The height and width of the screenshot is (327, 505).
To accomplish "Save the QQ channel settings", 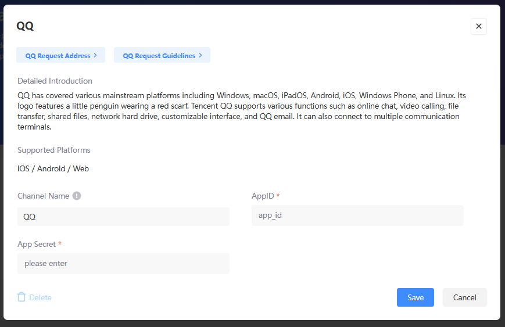I will click(x=416, y=297).
